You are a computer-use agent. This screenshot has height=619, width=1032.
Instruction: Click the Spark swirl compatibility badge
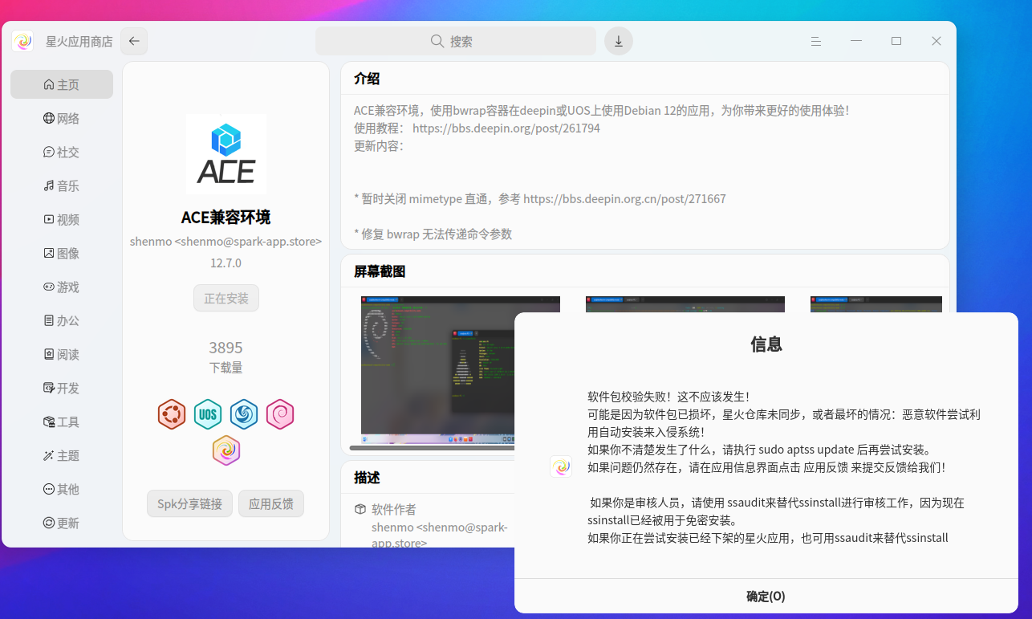pyautogui.click(x=226, y=450)
